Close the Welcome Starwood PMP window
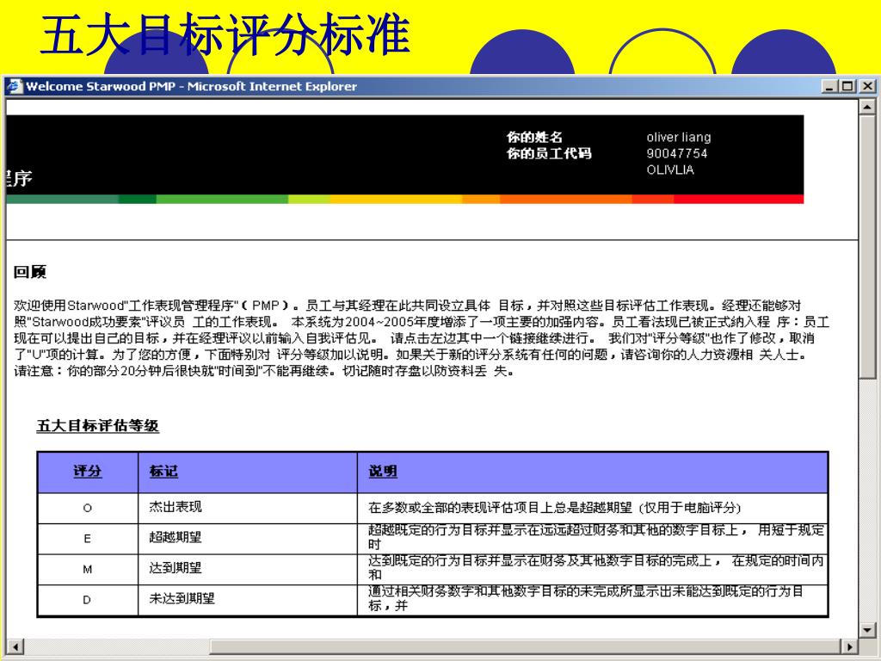The width and height of the screenshot is (881, 661). (867, 87)
